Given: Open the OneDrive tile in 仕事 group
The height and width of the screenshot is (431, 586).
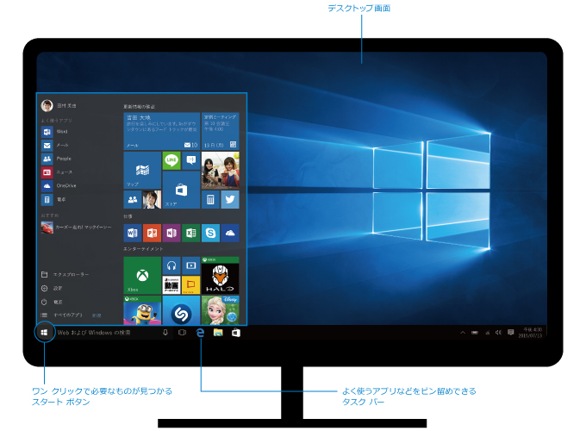Looking at the screenshot, I should (230, 234).
